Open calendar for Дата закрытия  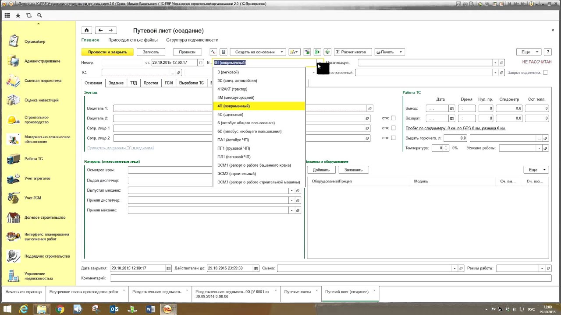[x=168, y=268]
